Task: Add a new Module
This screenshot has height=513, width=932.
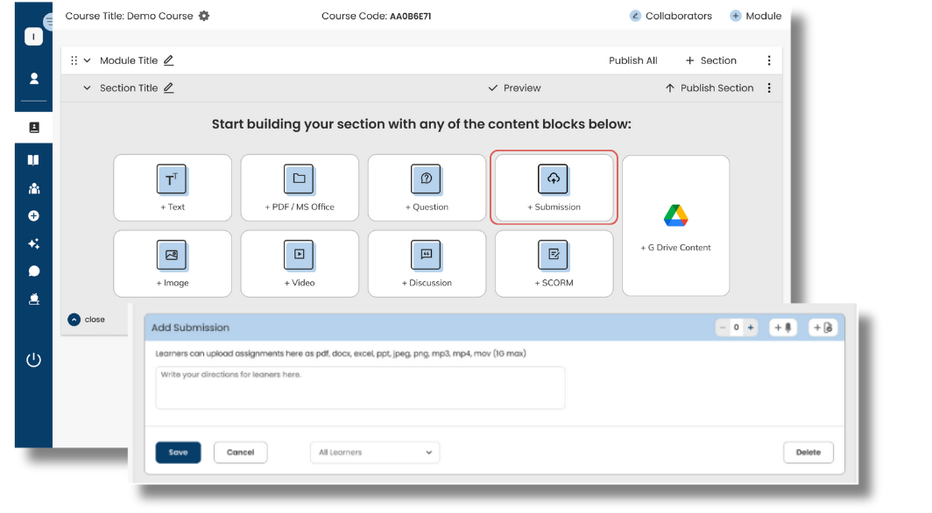Action: point(756,16)
